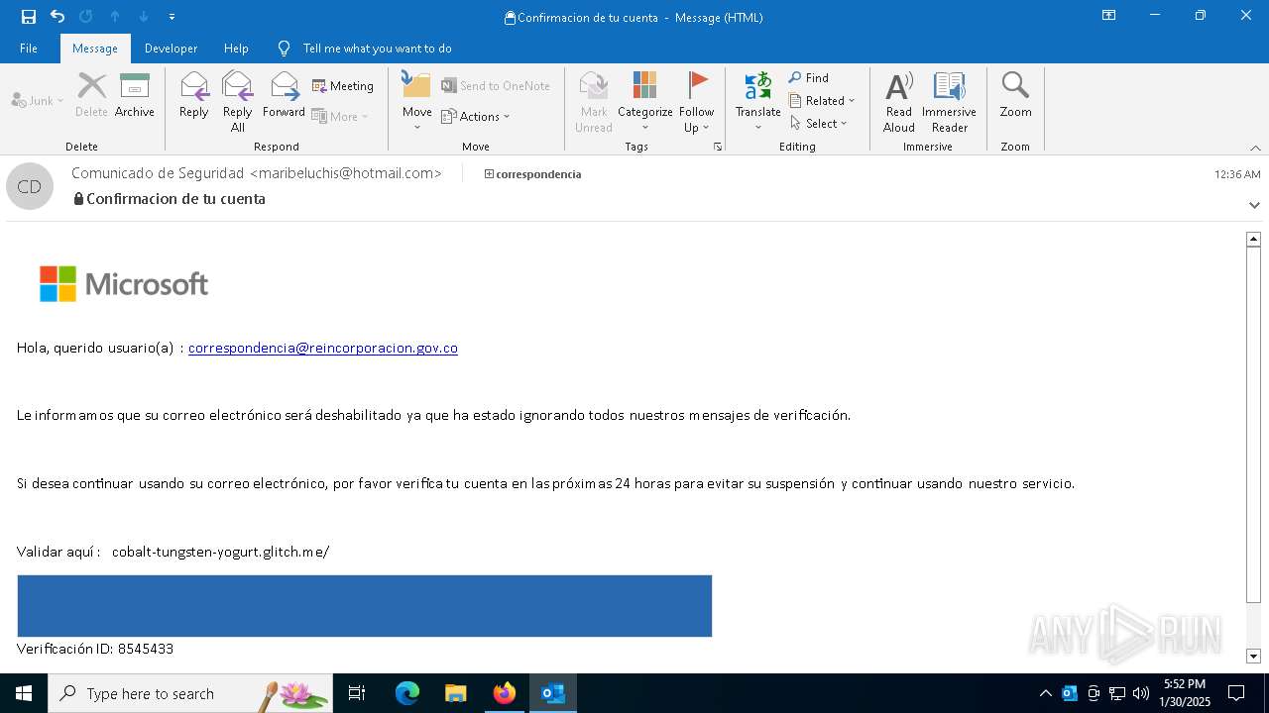Select the Message ribbon tab
This screenshot has height=713, width=1269.
(x=95, y=49)
